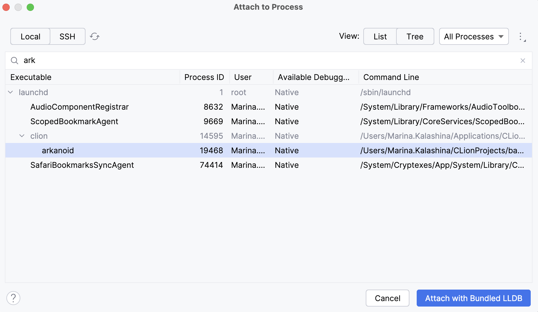Image resolution: width=538 pixels, height=312 pixels.
Task: Click the magnifying glass search icon
Action: point(14,60)
